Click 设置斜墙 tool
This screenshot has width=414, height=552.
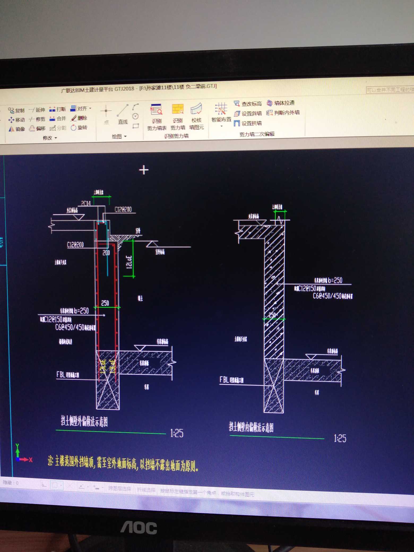tap(248, 114)
